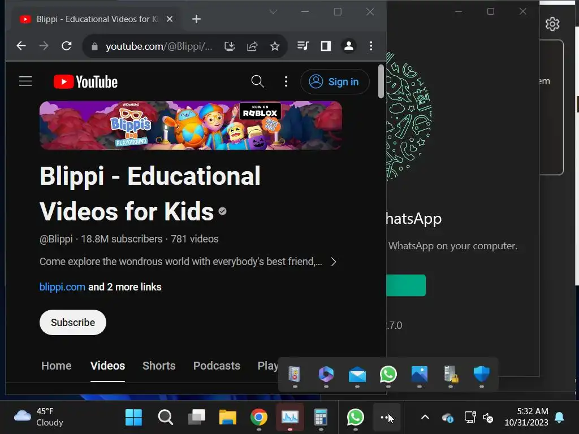Screen dimensions: 579x434
Task: Open WhatsApp from taskbar
Action: (x=355, y=418)
